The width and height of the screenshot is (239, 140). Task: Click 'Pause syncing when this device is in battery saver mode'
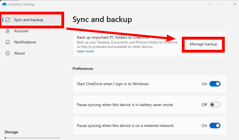pyautogui.click(x=125, y=105)
